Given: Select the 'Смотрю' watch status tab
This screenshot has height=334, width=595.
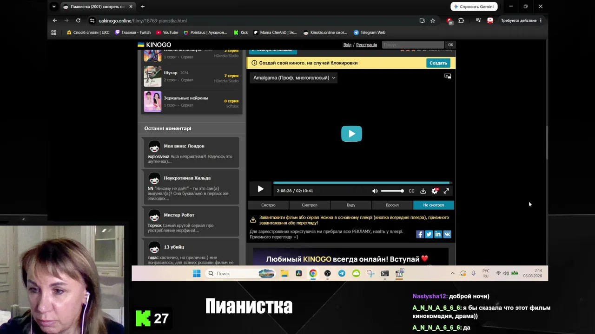Looking at the screenshot, I should (x=268, y=205).
